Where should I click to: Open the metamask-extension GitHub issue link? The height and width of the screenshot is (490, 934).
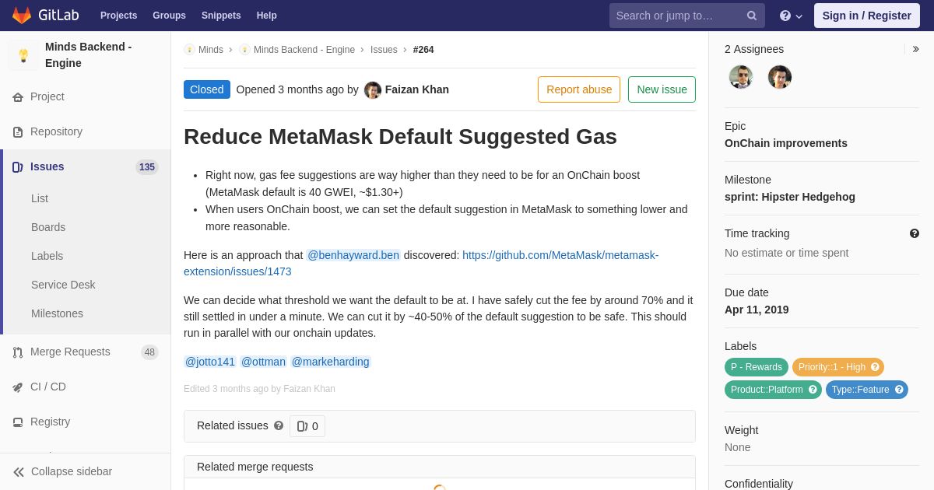pos(421,263)
